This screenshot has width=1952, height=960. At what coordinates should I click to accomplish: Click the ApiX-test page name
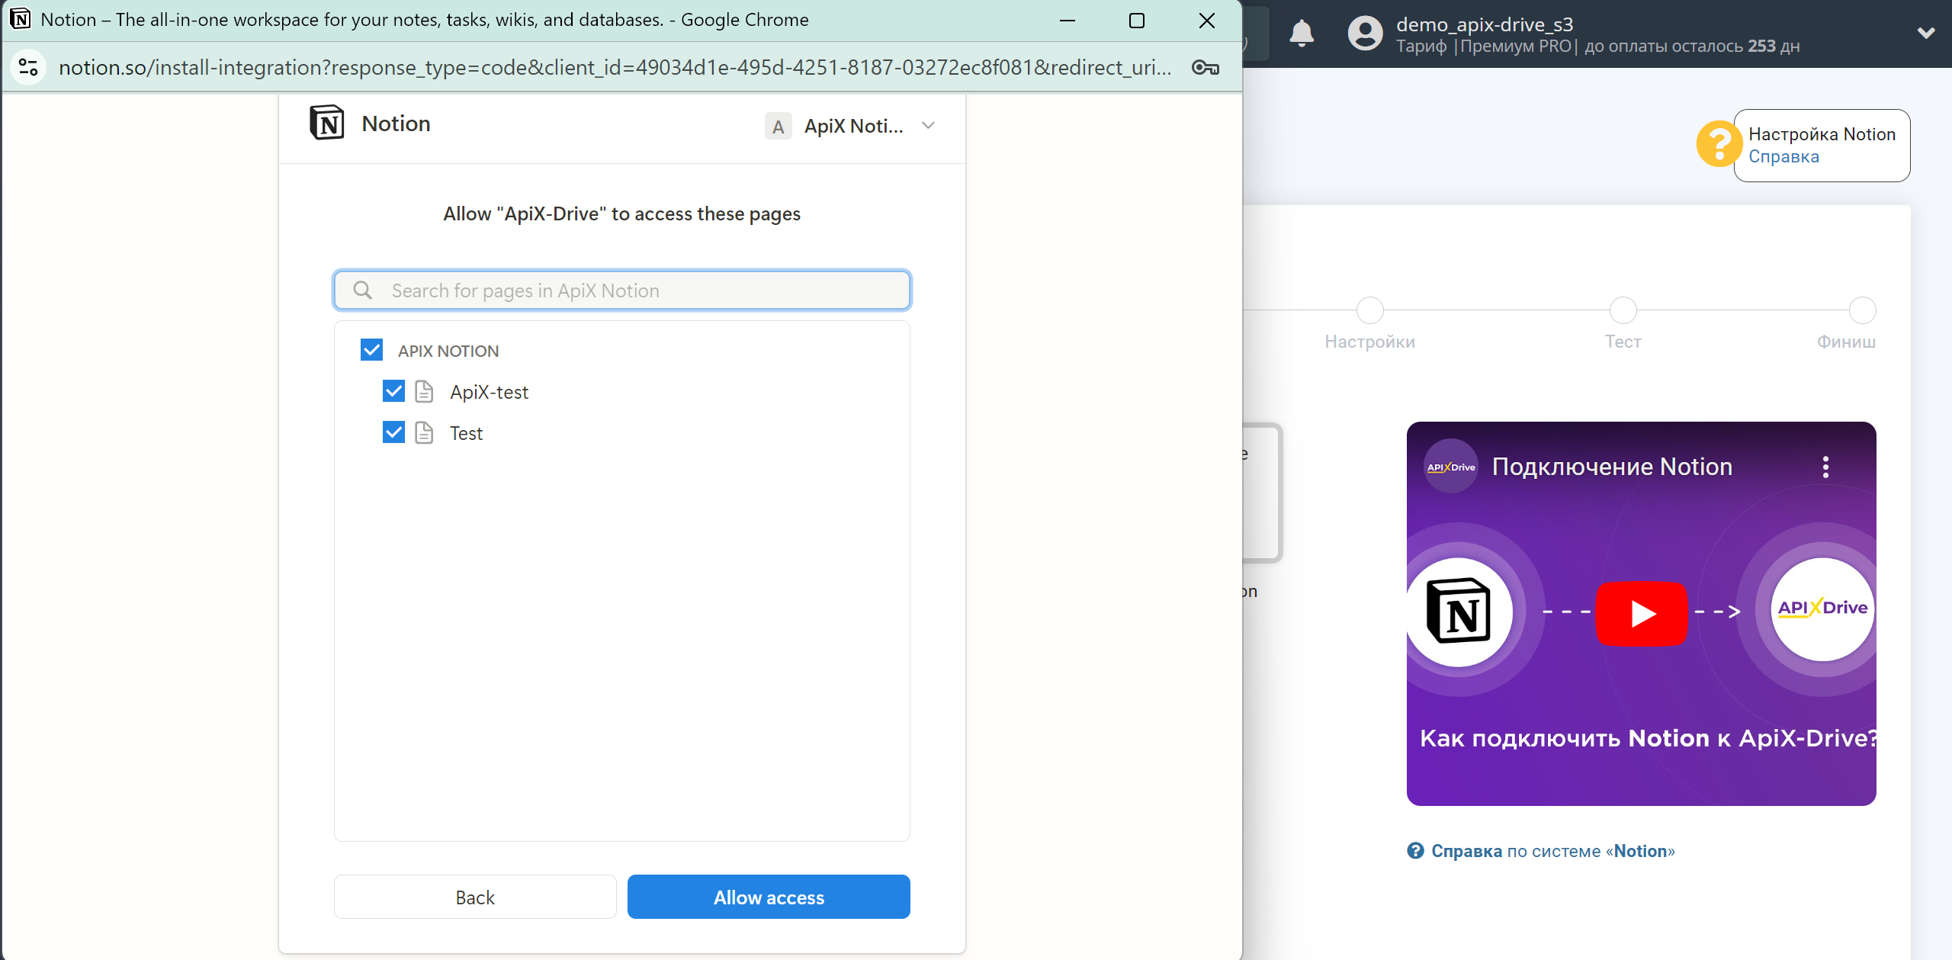click(x=489, y=392)
